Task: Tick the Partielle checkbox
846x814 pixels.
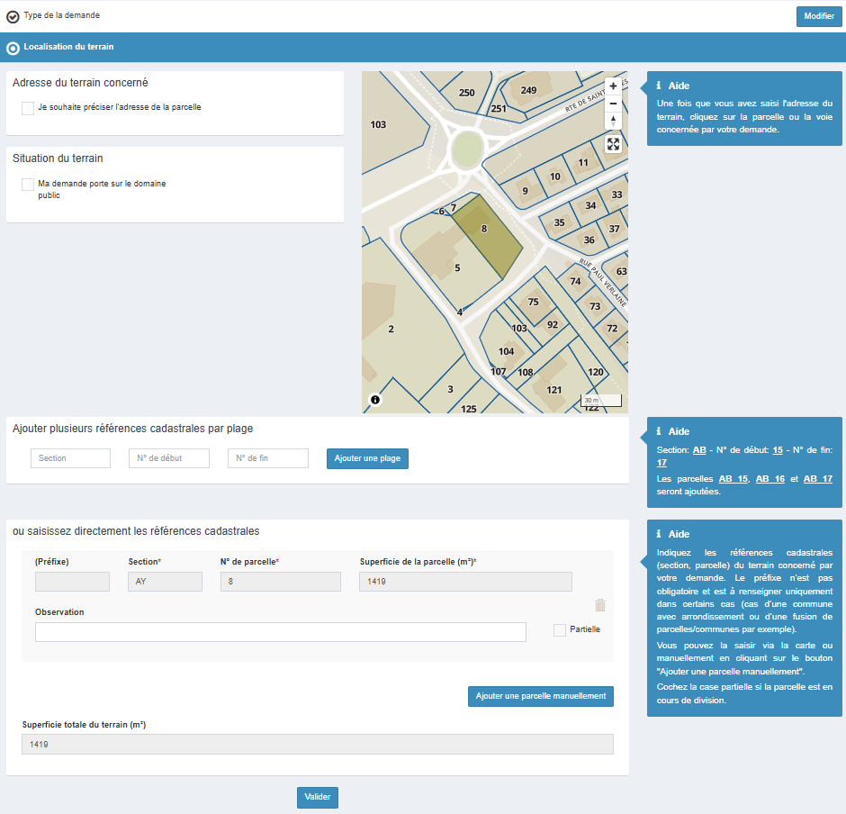Action: (560, 630)
